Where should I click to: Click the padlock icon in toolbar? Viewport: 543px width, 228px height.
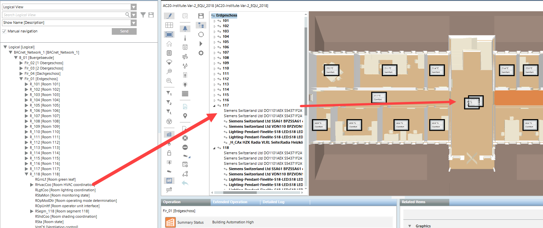[x=169, y=153]
